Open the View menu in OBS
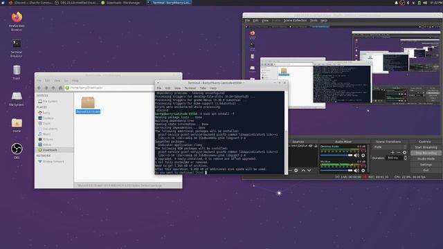 coord(264,21)
